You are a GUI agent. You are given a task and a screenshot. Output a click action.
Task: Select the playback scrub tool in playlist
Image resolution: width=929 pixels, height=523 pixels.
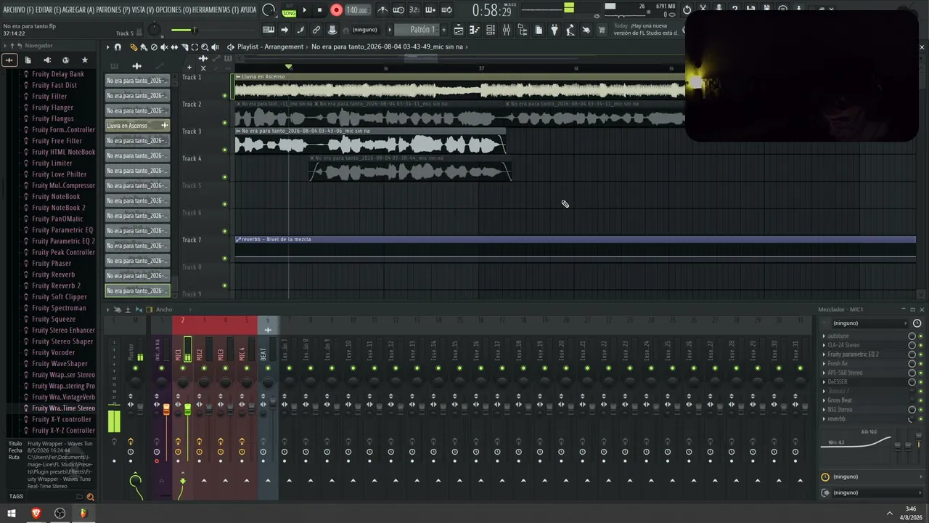pos(215,47)
